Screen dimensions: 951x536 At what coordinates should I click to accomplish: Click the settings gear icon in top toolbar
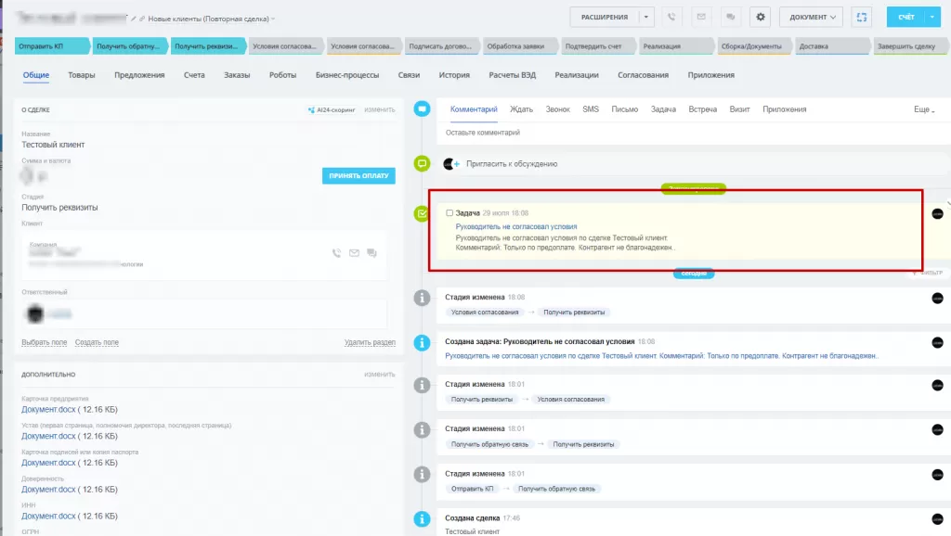(762, 17)
